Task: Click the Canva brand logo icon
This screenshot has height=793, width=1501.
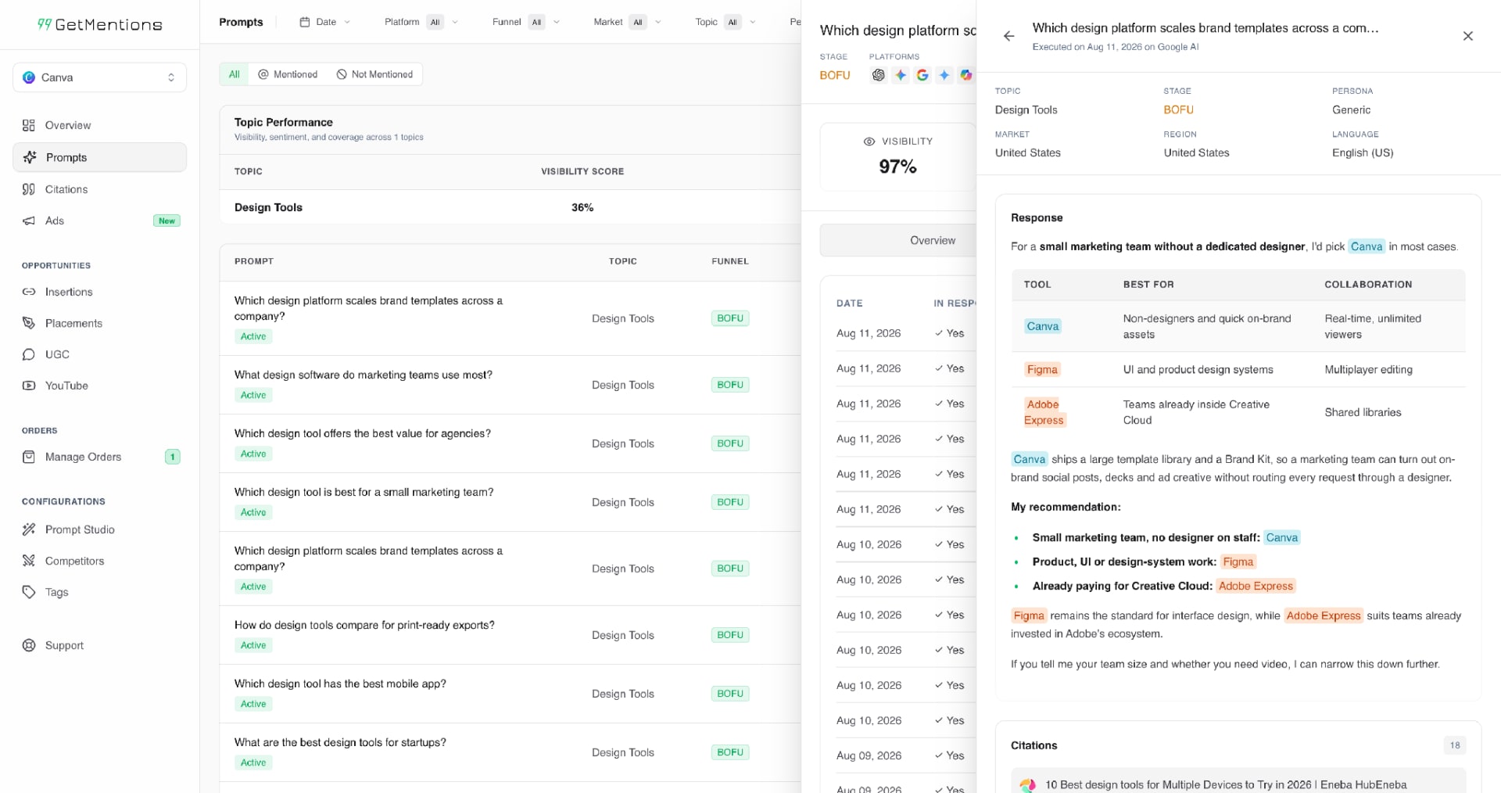Action: coord(29,77)
